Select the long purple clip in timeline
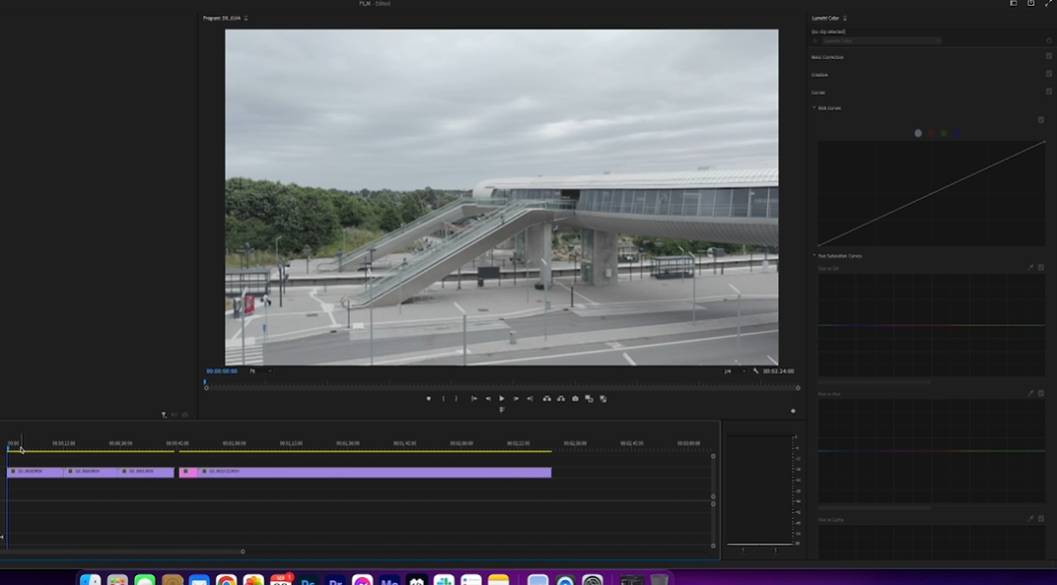 375,472
